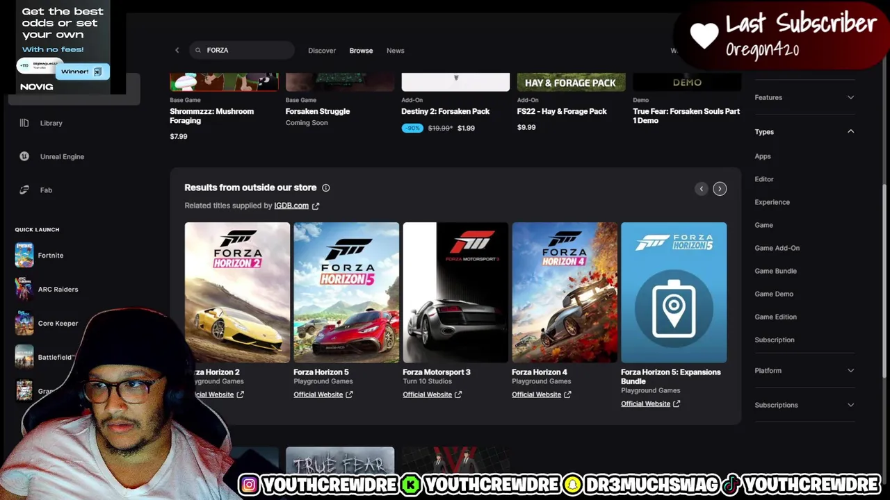Image resolution: width=890 pixels, height=500 pixels.
Task: Expand the Subscriptions filter section
Action: (x=804, y=405)
